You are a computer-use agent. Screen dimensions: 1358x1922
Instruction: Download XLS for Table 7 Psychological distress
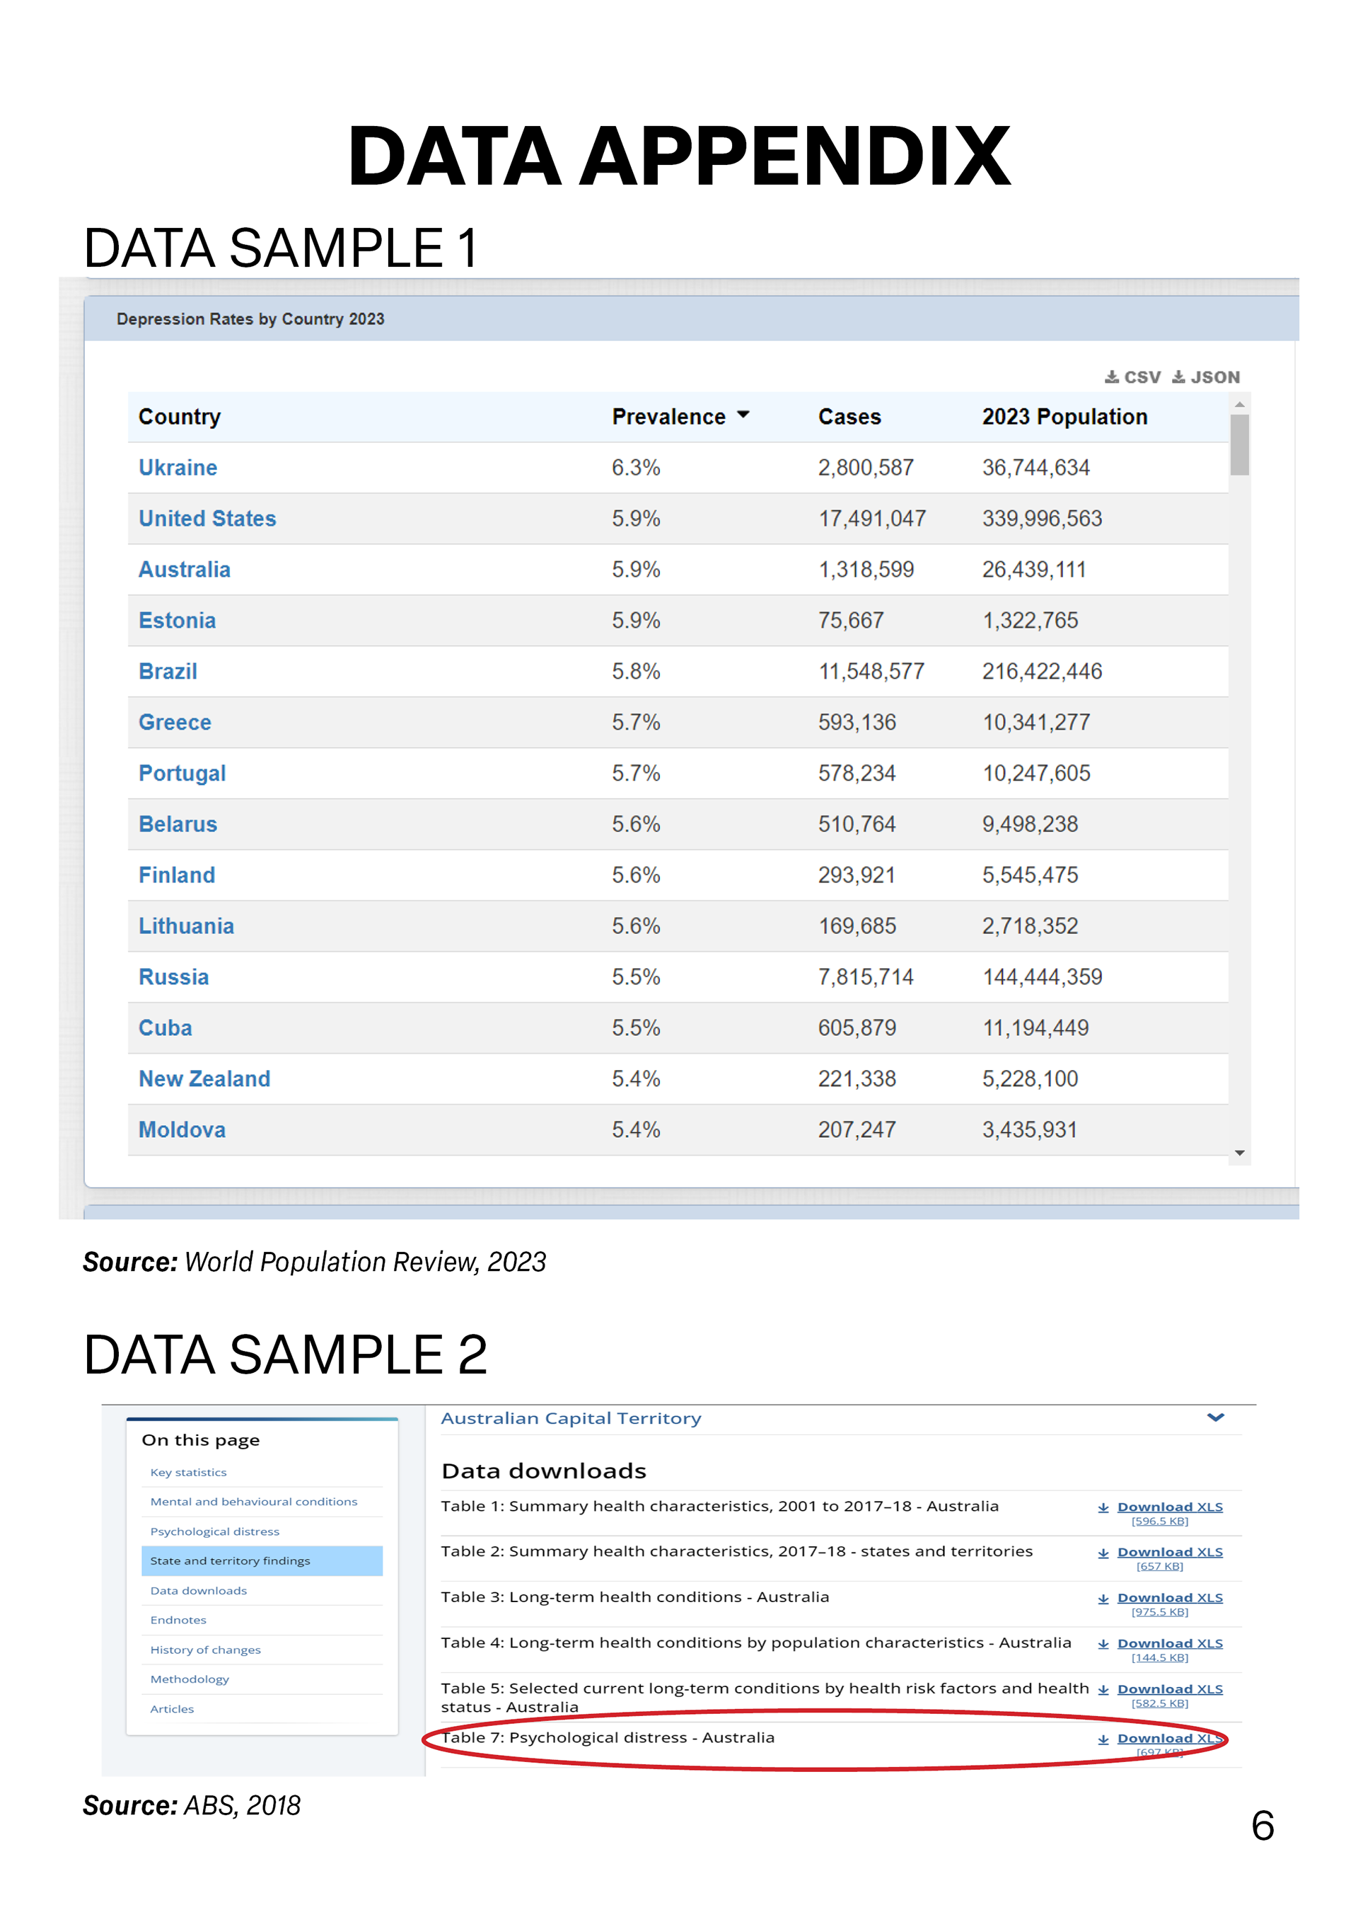(x=1170, y=1739)
